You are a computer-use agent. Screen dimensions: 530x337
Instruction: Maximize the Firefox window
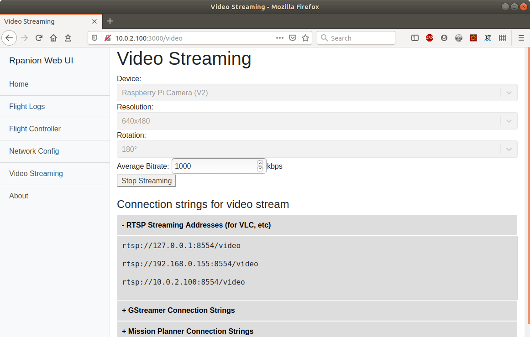514,7
